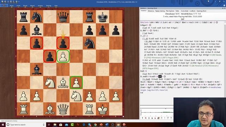
Task: Click the E47 opening code
Action: pyautogui.click(x=183, y=19)
